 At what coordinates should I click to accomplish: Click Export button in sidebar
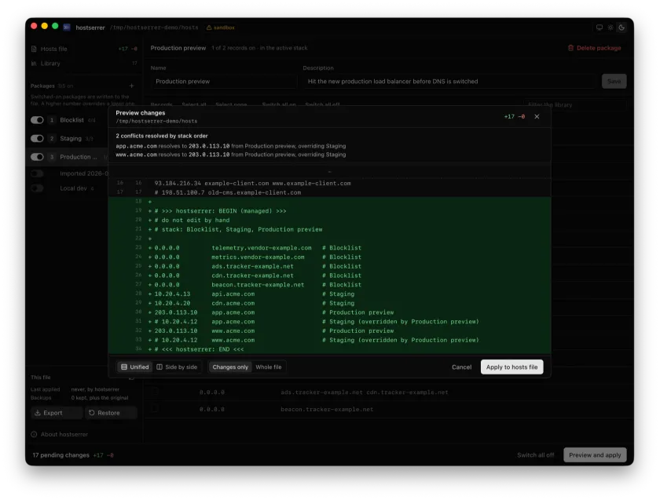pyautogui.click(x=57, y=413)
